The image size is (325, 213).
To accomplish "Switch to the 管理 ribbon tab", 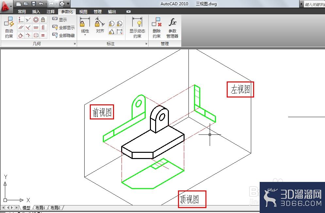I will [x=98, y=12].
